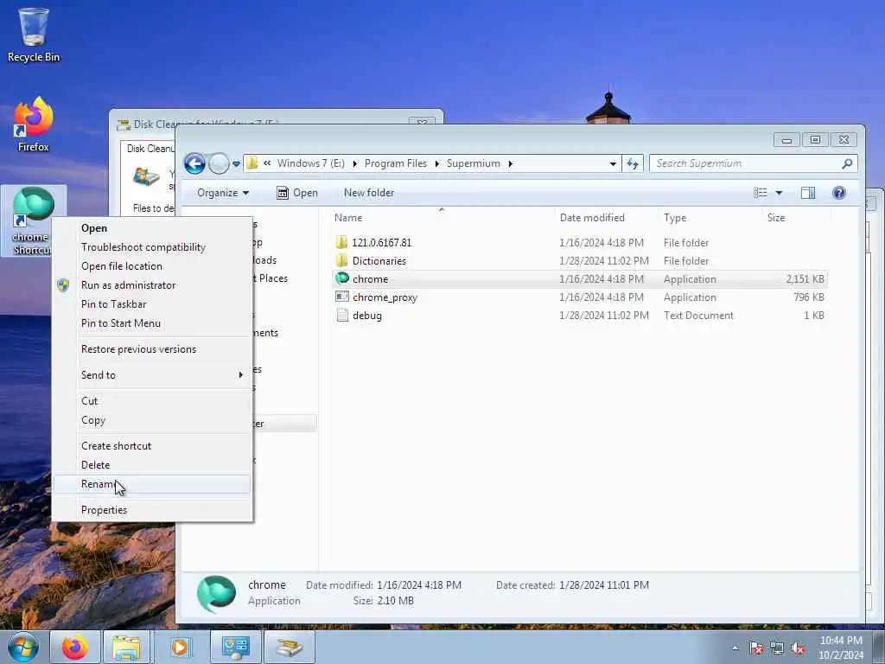Launch Firefox from the taskbar

[x=75, y=647]
